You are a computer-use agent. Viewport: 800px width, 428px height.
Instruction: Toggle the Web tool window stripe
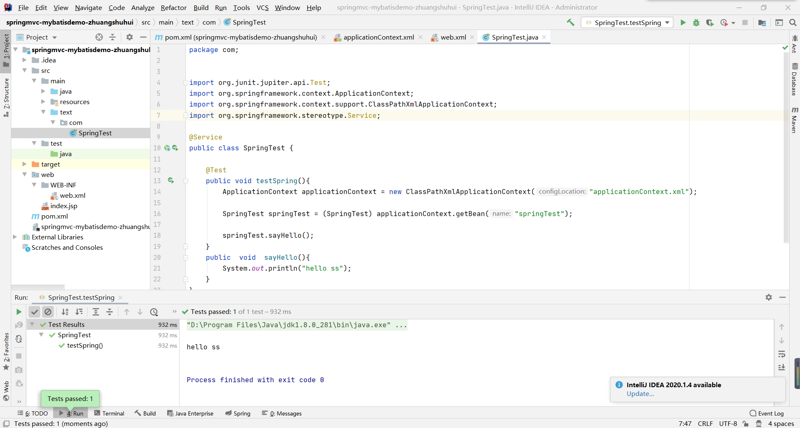pos(6,391)
